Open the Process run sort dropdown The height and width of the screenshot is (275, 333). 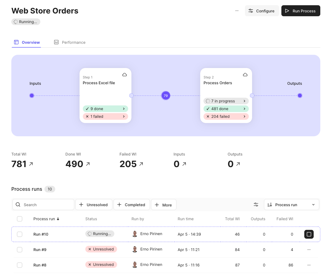point(292,205)
